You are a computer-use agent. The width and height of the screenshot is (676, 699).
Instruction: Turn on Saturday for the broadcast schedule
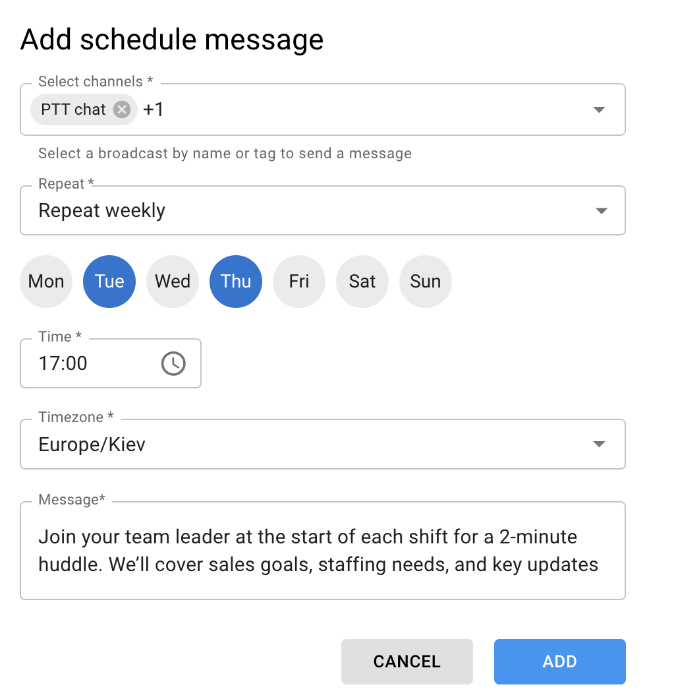362,281
